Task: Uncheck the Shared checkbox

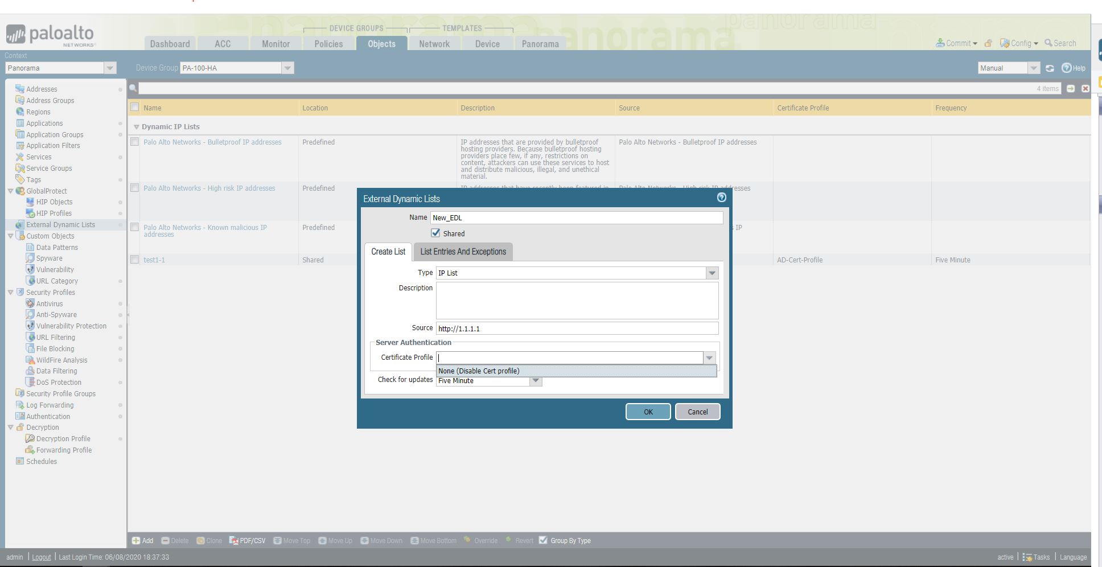Action: [435, 233]
